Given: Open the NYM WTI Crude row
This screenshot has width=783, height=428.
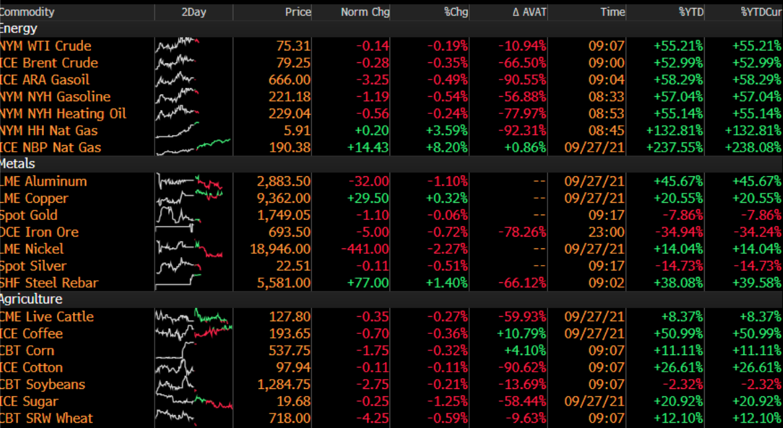Looking at the screenshot, I should point(391,46).
